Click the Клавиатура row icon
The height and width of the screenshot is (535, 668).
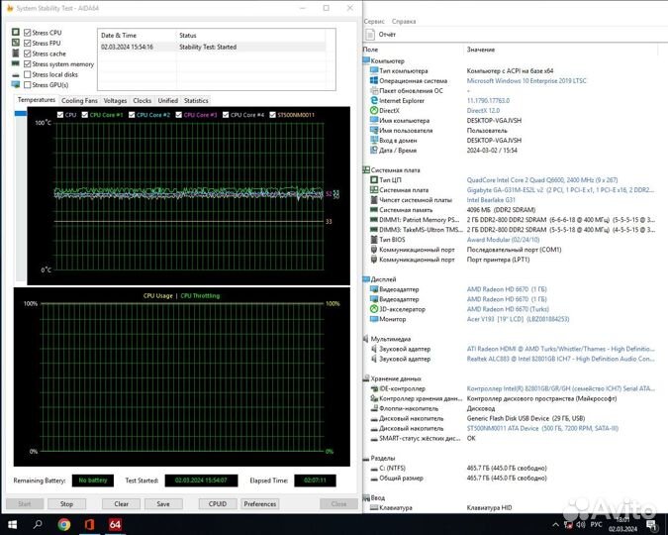[374, 507]
